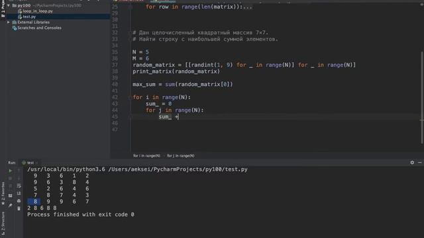Screen dimensions: 424x238
Task: Click the py100 project root folder name
Action: [24, 5]
